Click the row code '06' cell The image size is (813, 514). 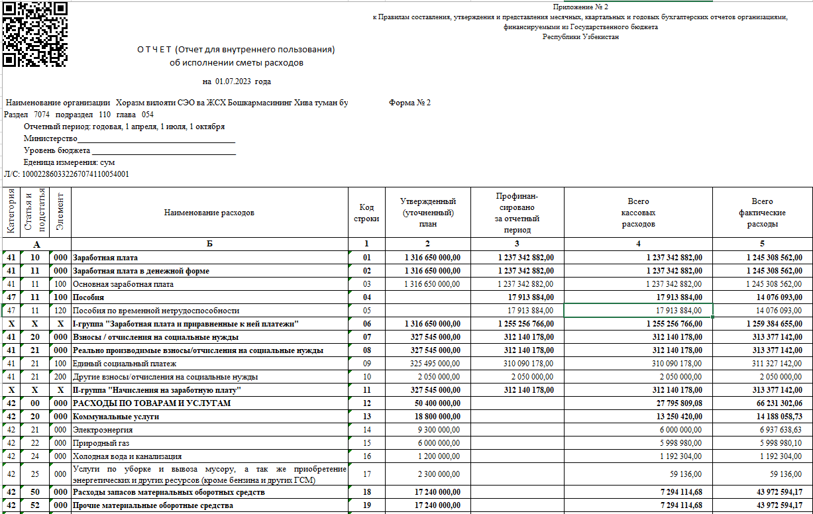(366, 324)
